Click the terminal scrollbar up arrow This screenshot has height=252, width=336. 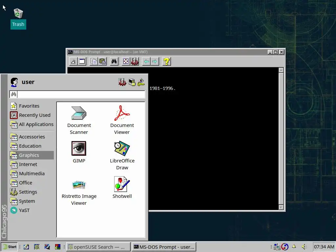pyautogui.click(x=281, y=70)
